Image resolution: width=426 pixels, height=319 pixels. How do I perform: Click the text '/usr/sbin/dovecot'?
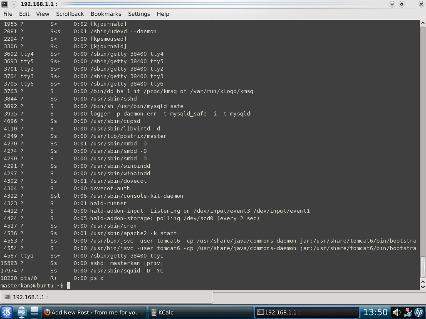(119, 181)
